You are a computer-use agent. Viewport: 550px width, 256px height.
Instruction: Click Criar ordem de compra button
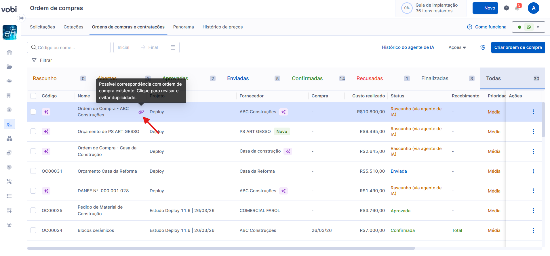[x=518, y=47]
